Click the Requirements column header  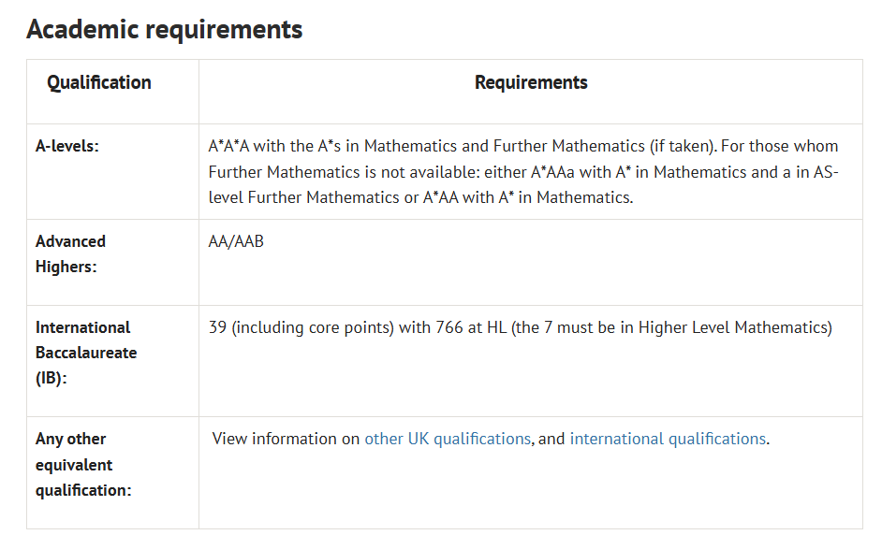point(531,82)
